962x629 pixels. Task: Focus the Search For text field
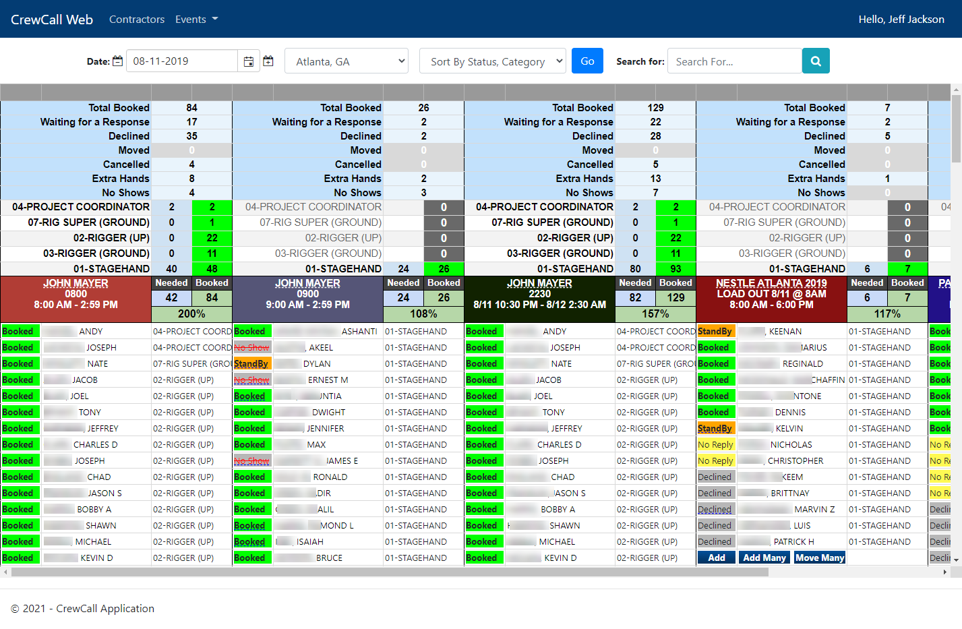point(734,61)
